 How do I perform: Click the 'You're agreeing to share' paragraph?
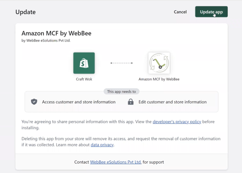86,122
